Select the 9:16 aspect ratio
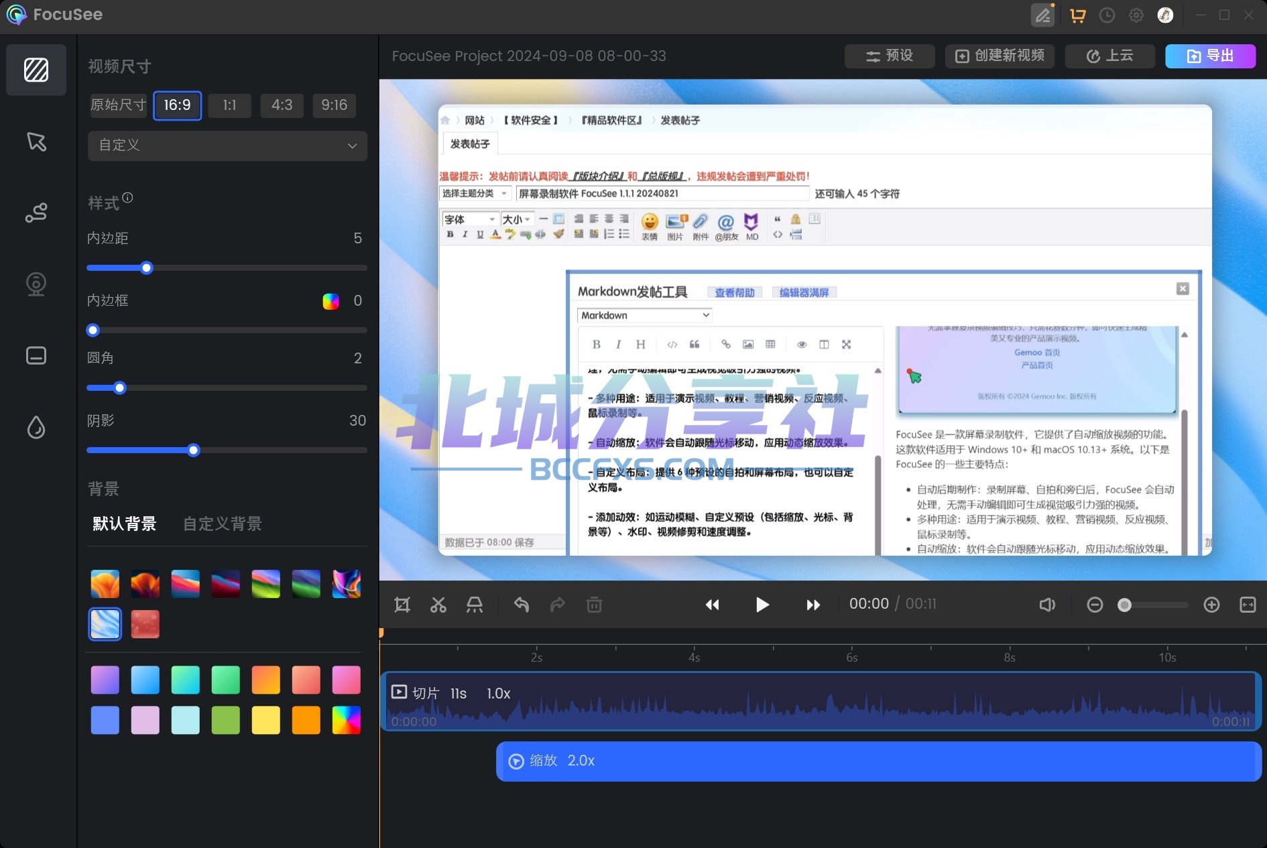The height and width of the screenshot is (848, 1267). click(334, 105)
